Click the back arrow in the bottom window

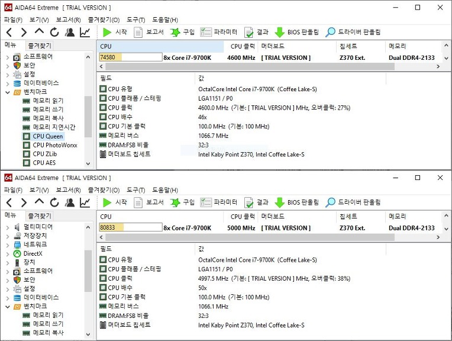click(x=9, y=202)
